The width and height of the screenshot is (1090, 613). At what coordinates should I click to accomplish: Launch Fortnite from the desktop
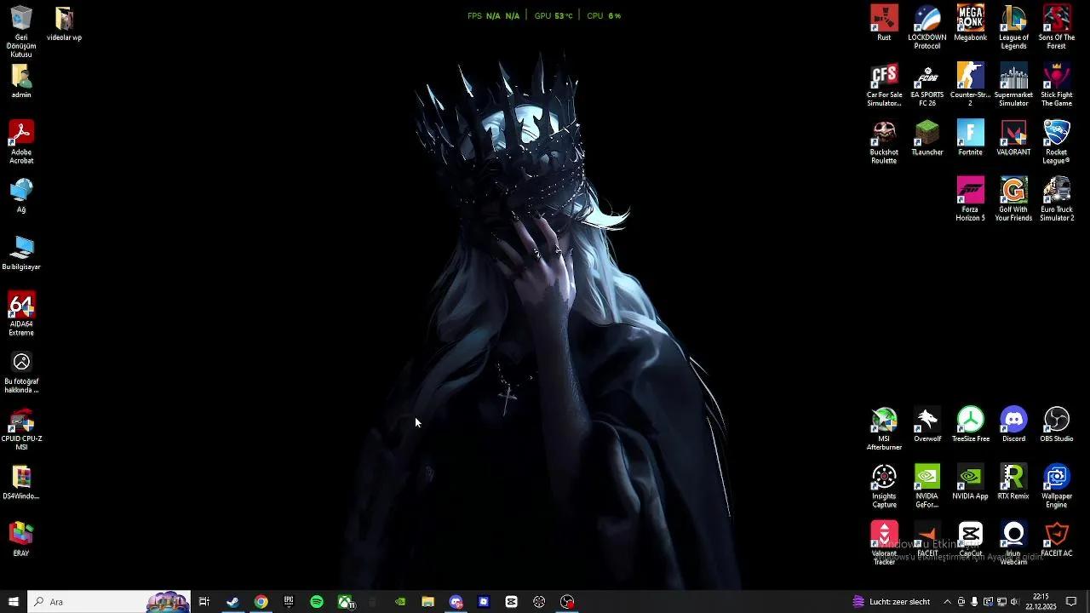pos(970,138)
